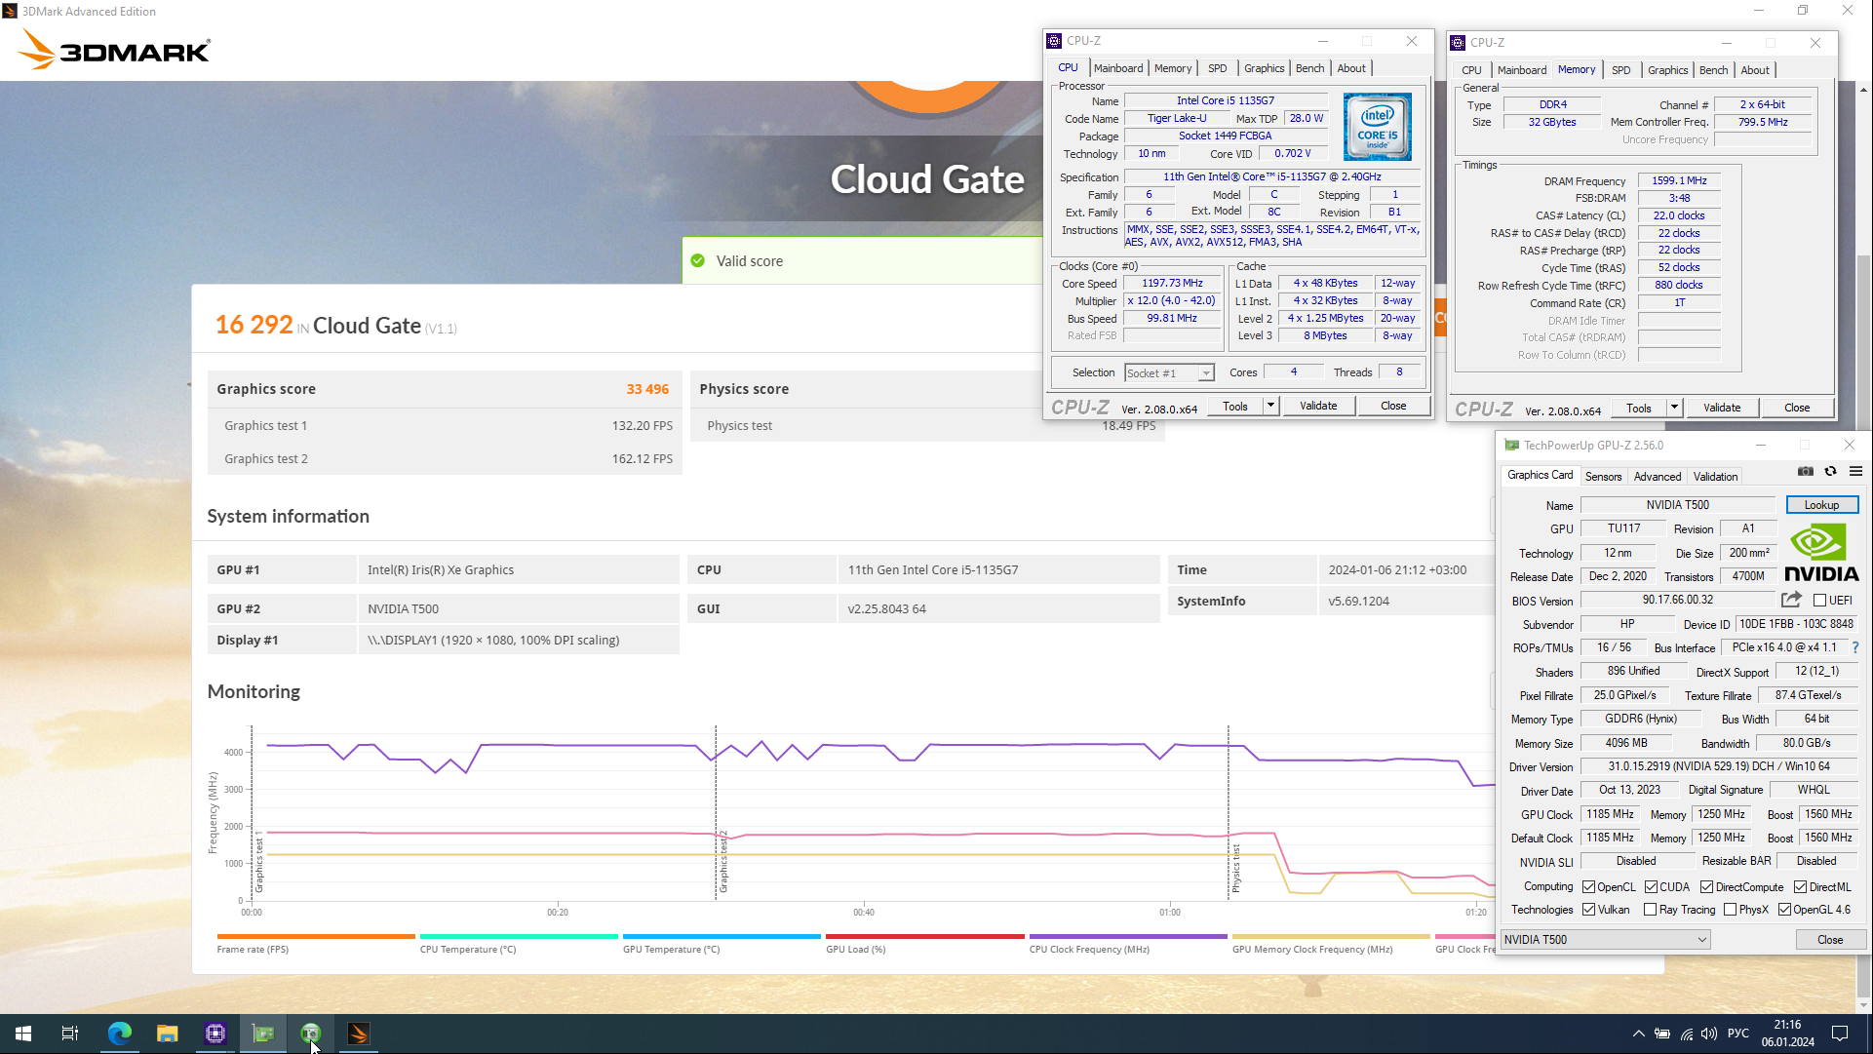
Task: Click the NVIDIA T500 GPU #2 value
Action: (x=403, y=609)
